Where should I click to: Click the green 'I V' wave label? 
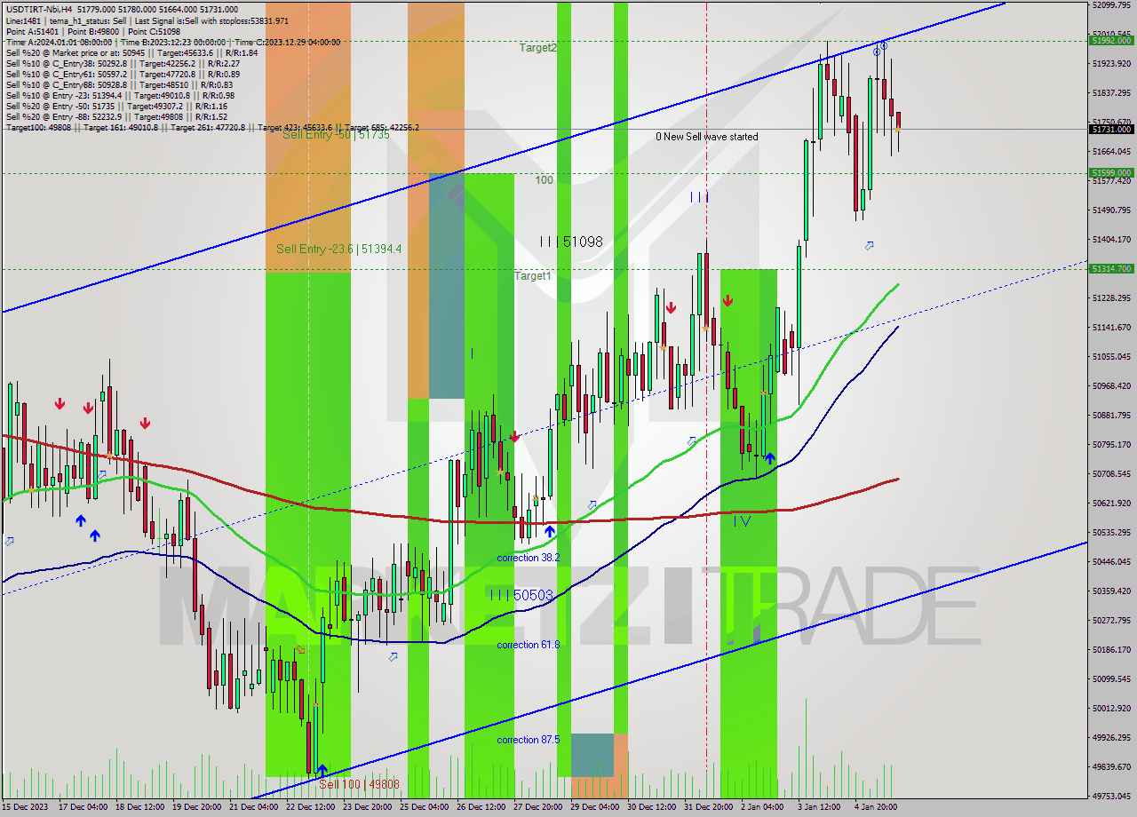tap(742, 521)
